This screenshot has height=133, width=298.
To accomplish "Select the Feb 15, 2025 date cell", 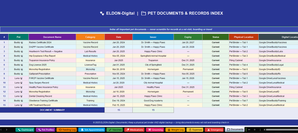I will click(x=119, y=105).
